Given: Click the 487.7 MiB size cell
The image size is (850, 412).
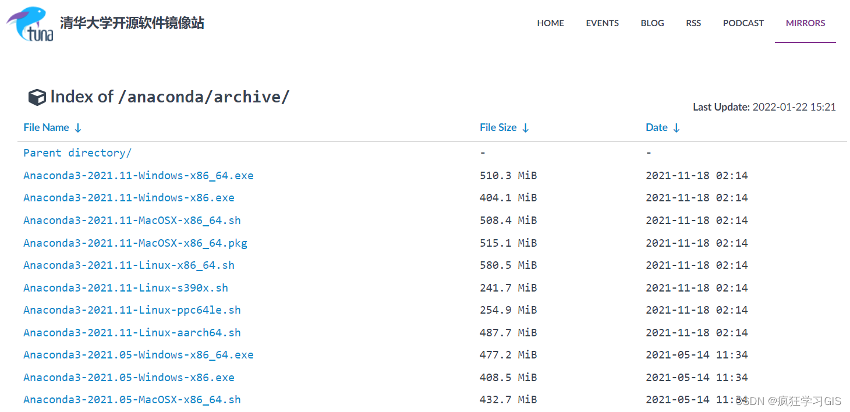Looking at the screenshot, I should [508, 332].
